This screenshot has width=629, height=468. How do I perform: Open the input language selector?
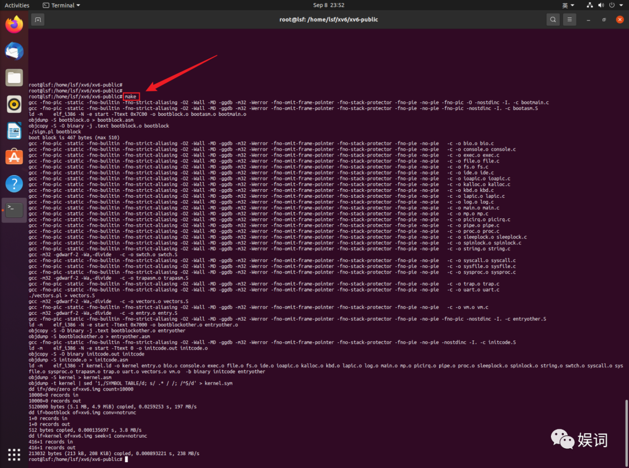[568, 5]
